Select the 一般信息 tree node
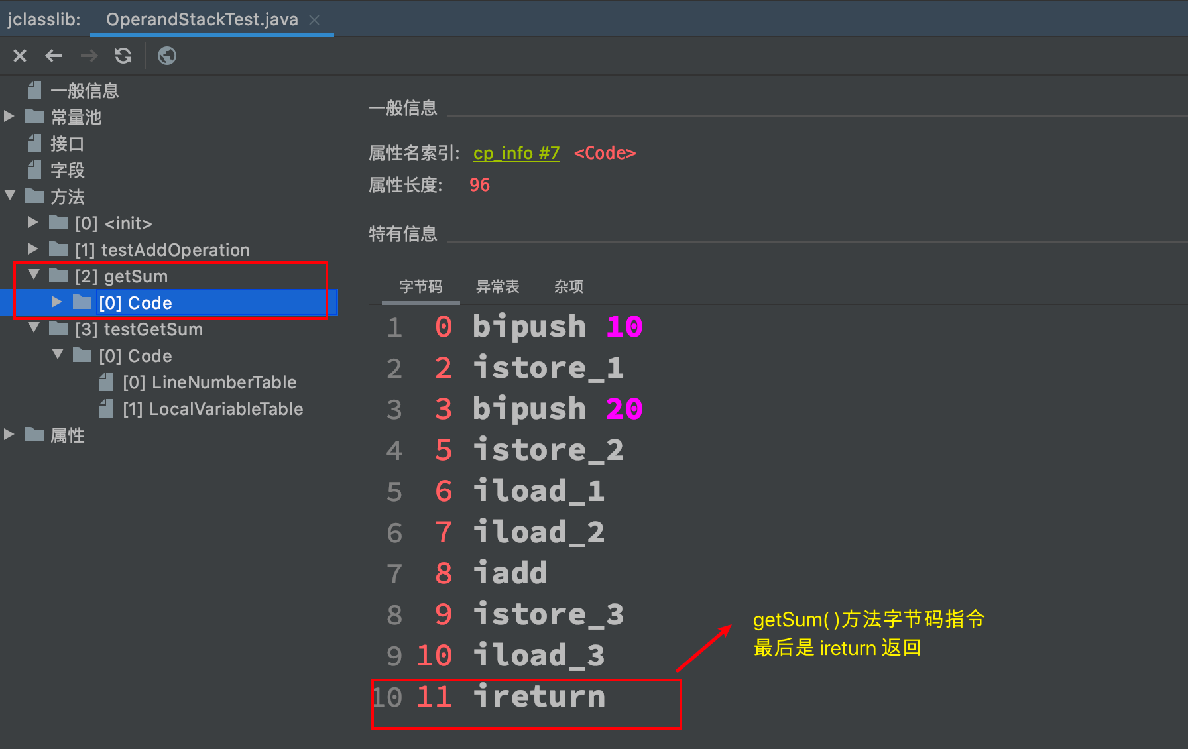The width and height of the screenshot is (1188, 749). coord(85,91)
